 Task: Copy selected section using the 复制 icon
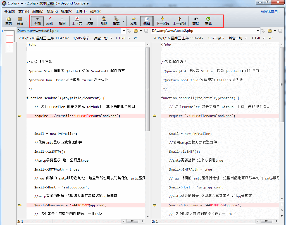coord(134,21)
